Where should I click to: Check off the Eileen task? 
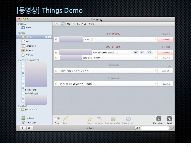(x=56, y=58)
